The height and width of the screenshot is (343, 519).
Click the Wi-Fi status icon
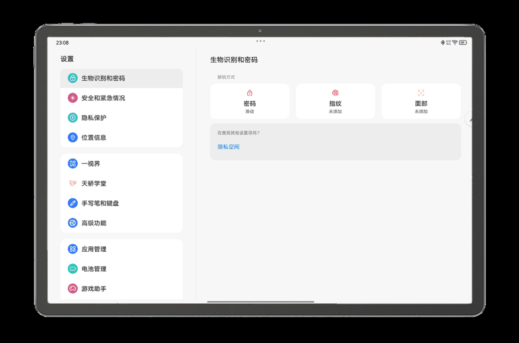tap(455, 42)
